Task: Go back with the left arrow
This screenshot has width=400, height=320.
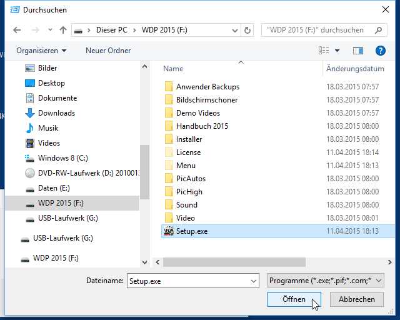Action: click(17, 30)
